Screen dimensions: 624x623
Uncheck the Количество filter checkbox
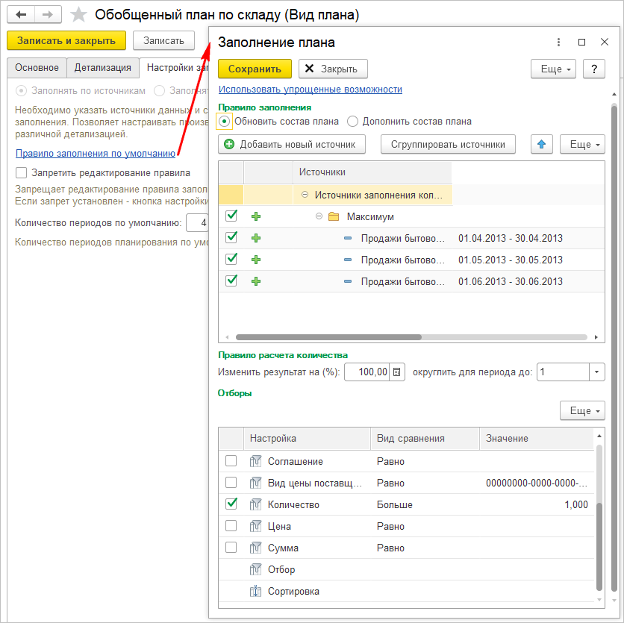[x=231, y=504]
